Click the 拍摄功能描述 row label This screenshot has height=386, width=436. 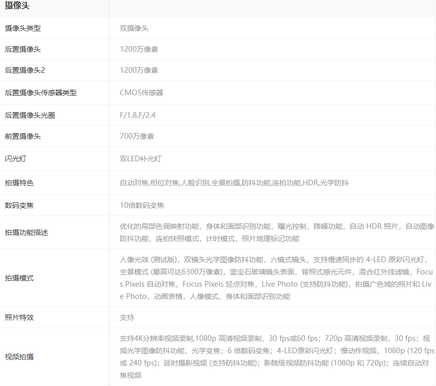pos(26,232)
